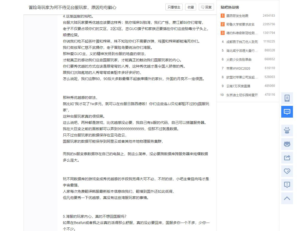Viewport: 300px width, 231px height.
Task: Click the count 1301794
Action: (269, 33)
